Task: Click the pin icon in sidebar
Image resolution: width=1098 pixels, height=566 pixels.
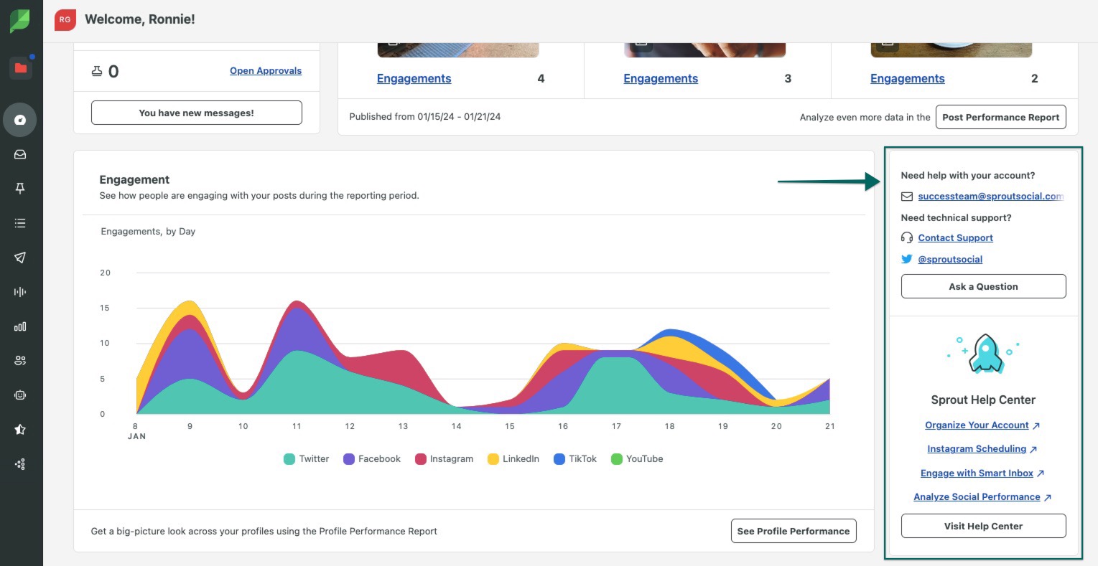Action: 20,188
